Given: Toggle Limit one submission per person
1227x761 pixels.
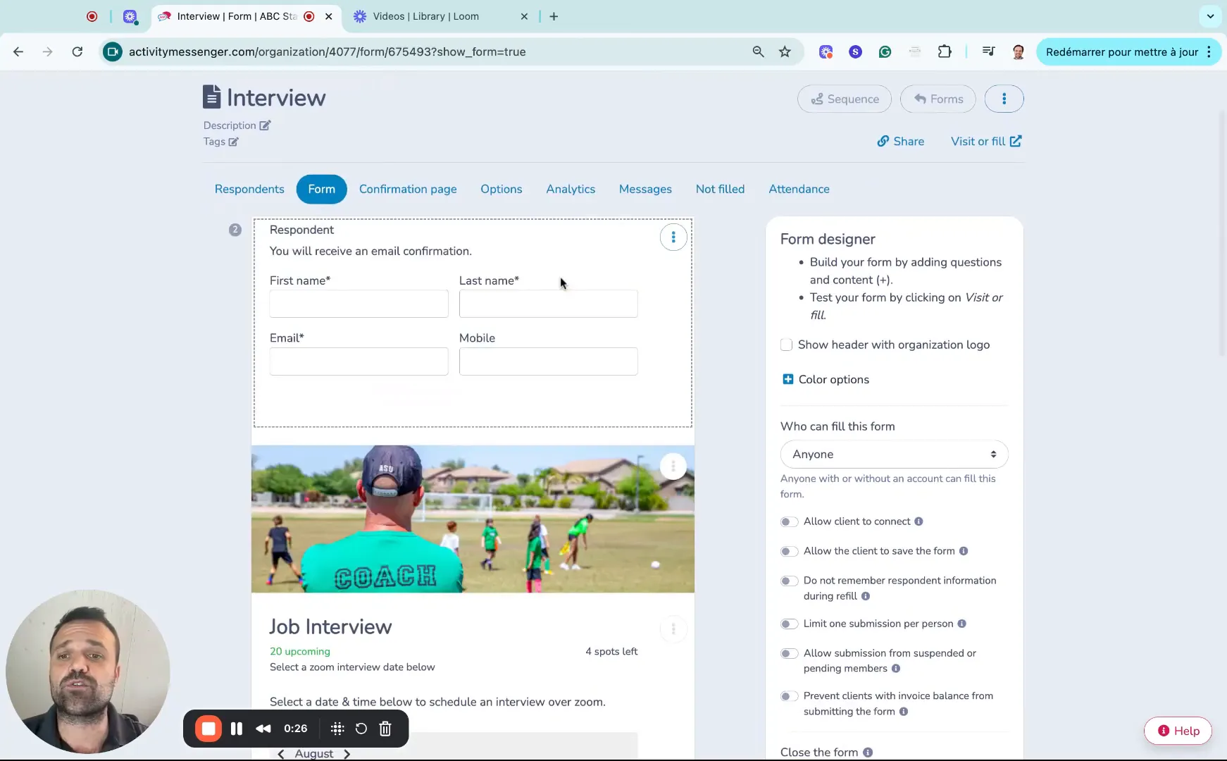Looking at the screenshot, I should (789, 624).
